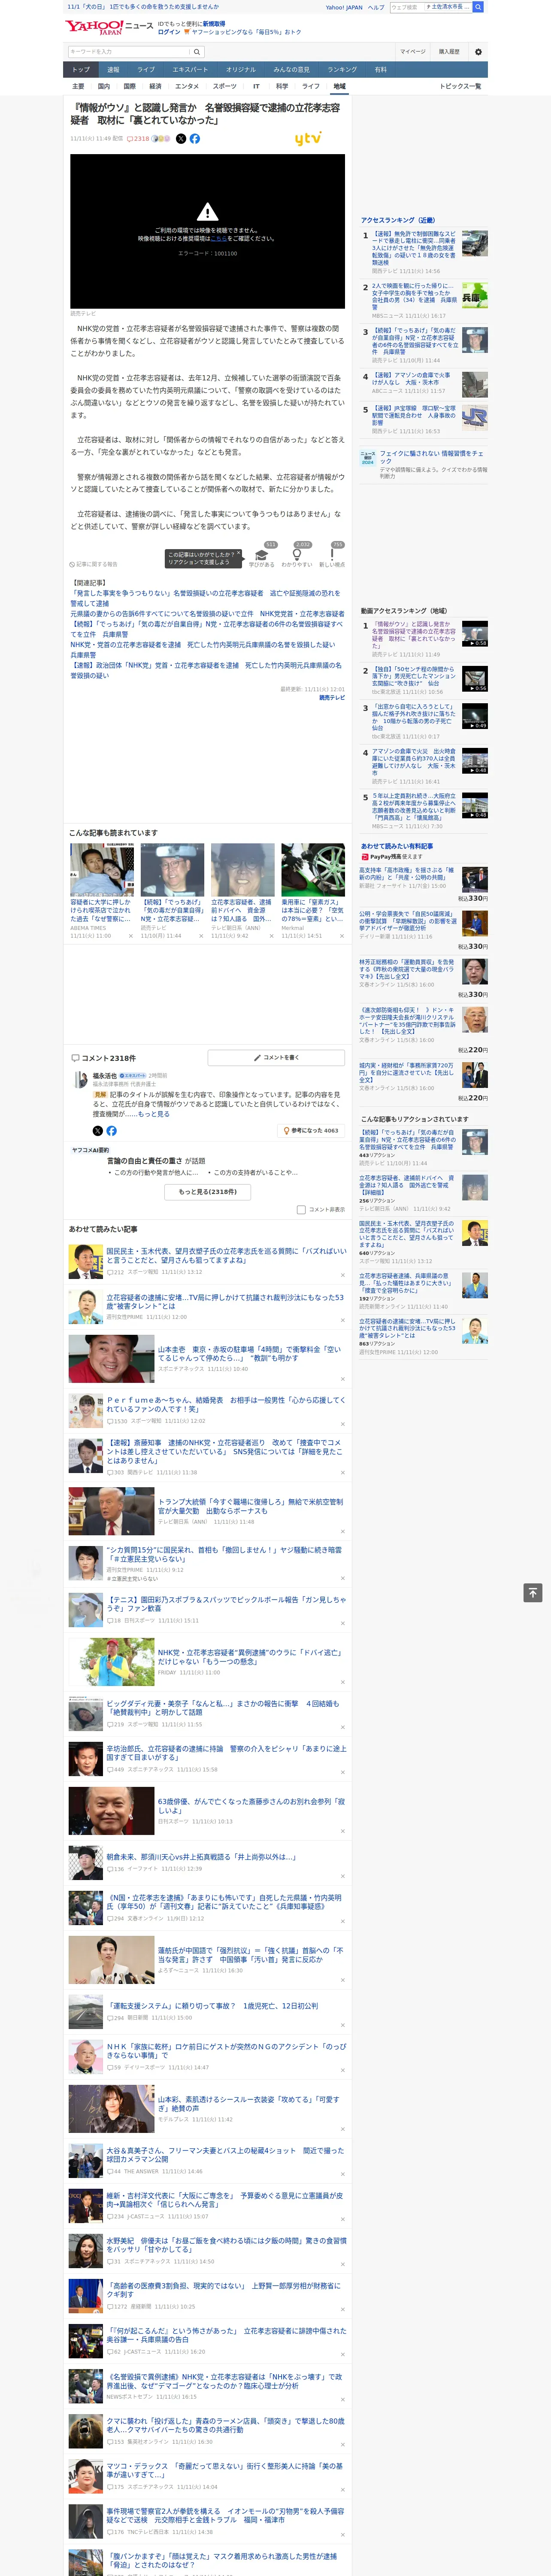551x2576 pixels.
Task: React with 新しい視点 exclamation icon
Action: pos(332,555)
